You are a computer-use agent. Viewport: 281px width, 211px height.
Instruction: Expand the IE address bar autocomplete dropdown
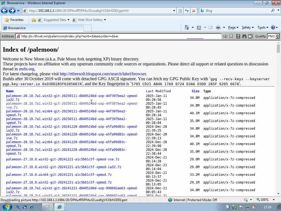(x=174, y=11)
